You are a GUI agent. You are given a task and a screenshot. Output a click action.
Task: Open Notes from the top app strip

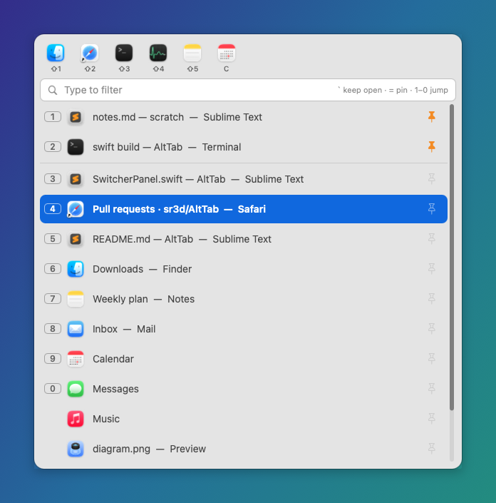pyautogui.click(x=192, y=53)
